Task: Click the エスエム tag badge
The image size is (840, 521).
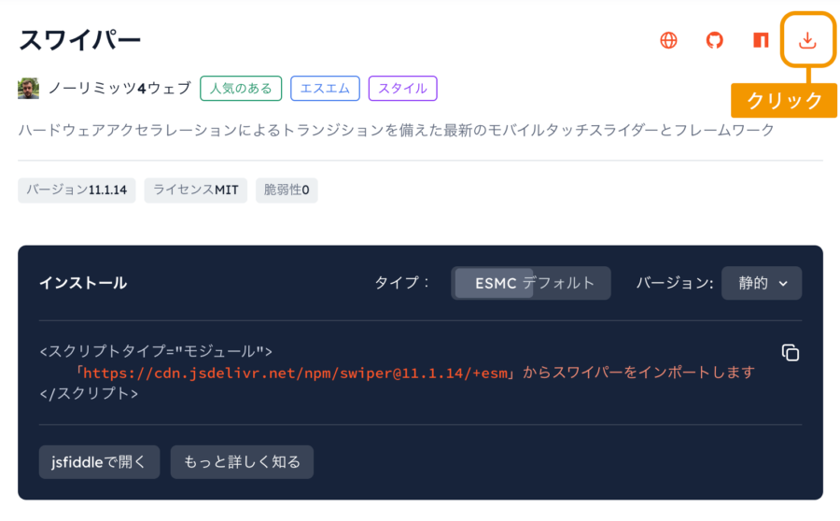Action: click(x=325, y=89)
